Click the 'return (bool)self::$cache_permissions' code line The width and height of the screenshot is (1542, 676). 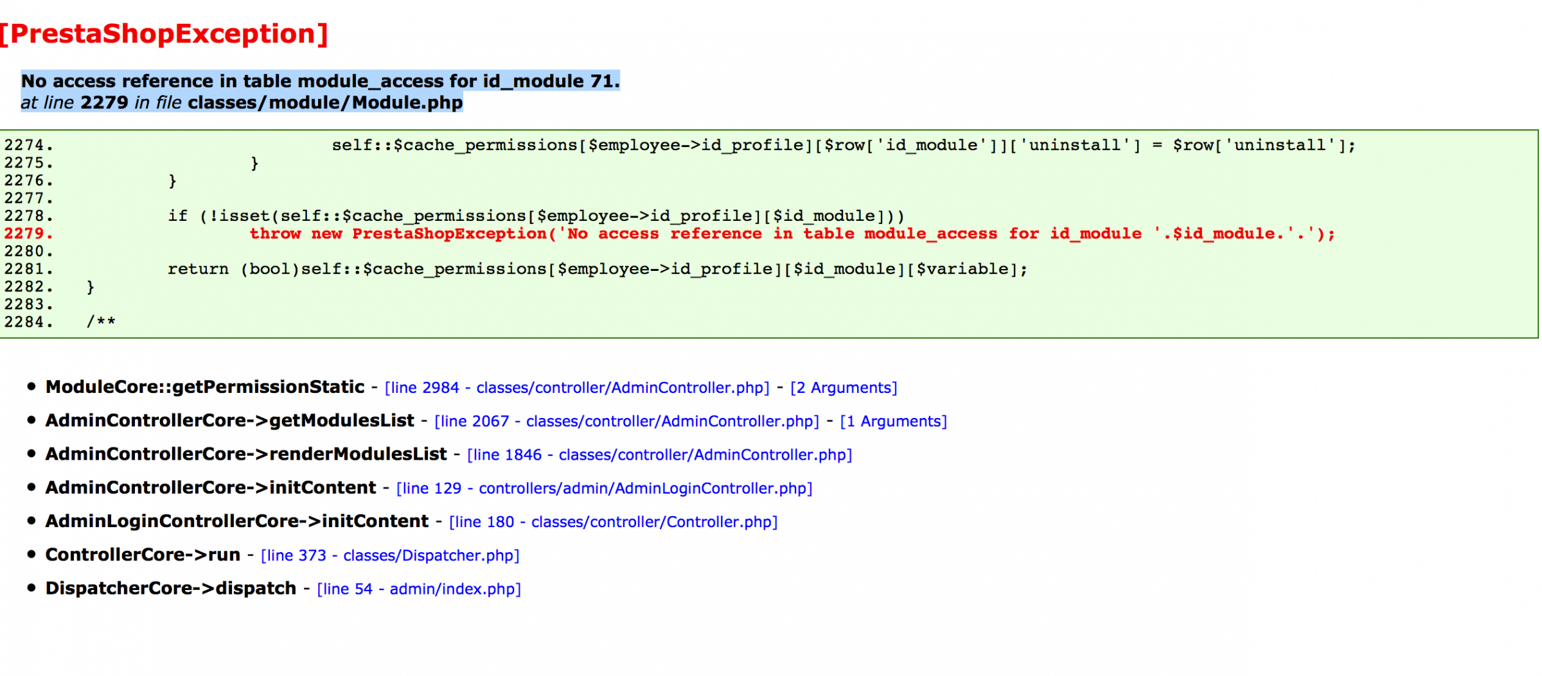598,269
